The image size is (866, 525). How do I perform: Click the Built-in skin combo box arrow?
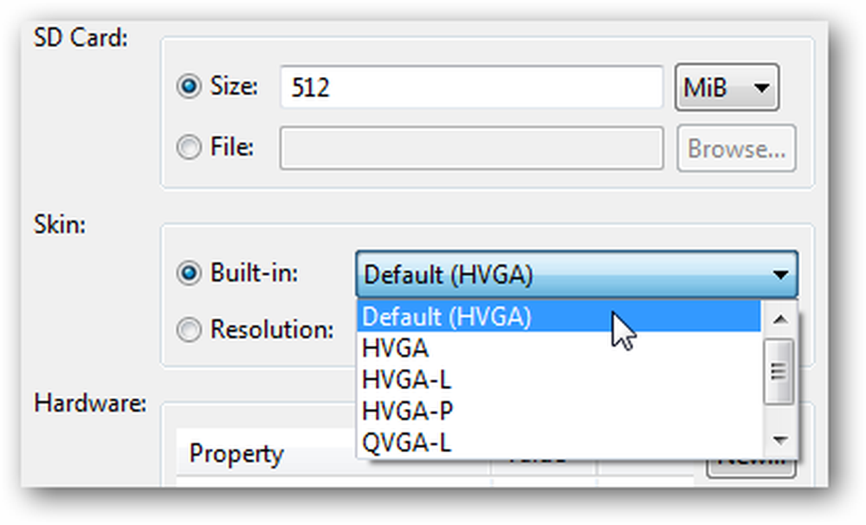(x=780, y=275)
